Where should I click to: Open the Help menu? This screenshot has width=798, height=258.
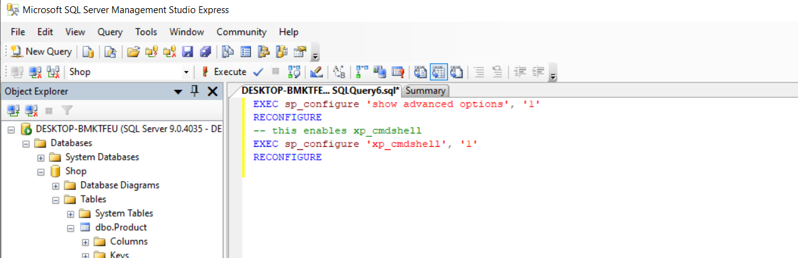pos(289,32)
